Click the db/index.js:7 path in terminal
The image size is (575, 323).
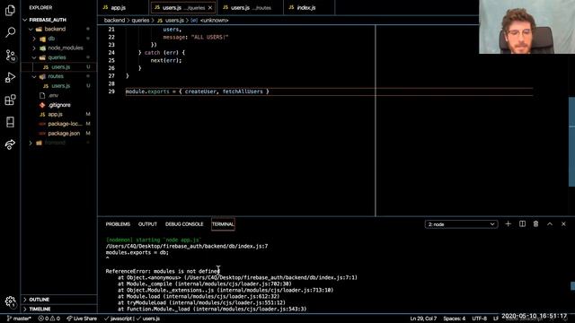[x=187, y=247]
